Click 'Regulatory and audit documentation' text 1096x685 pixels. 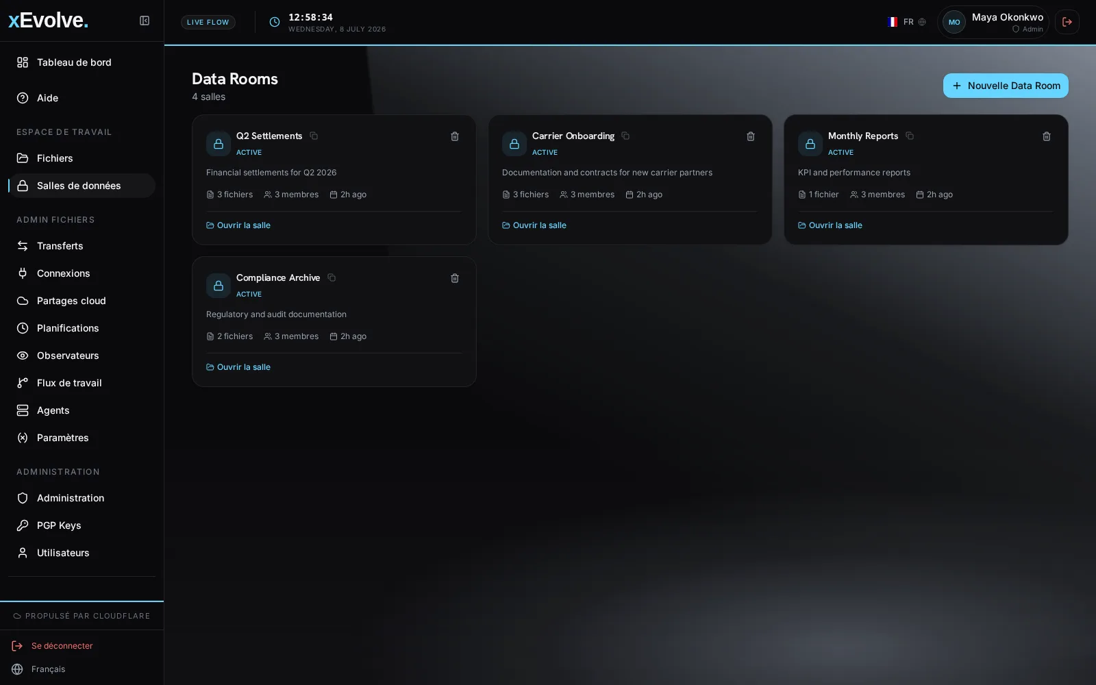276,314
